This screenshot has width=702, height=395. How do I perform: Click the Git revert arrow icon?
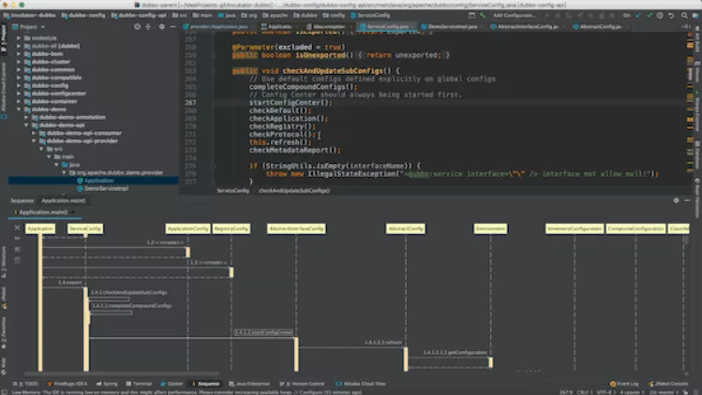[x=671, y=15]
